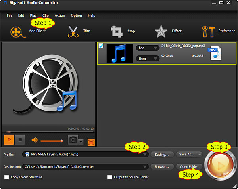Start playback with orange play button

tap(9, 139)
